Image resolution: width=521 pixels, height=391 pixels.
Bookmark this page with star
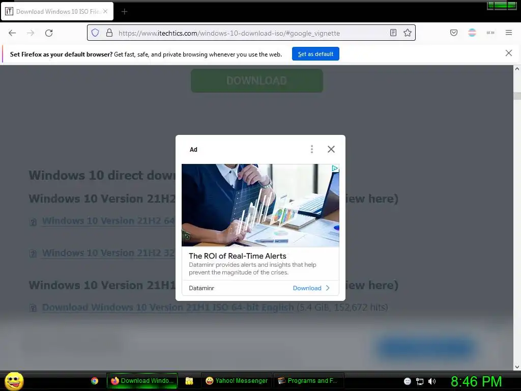pos(408,33)
